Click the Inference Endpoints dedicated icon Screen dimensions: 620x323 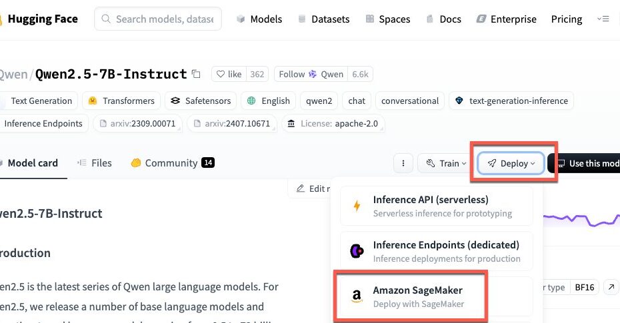click(357, 250)
